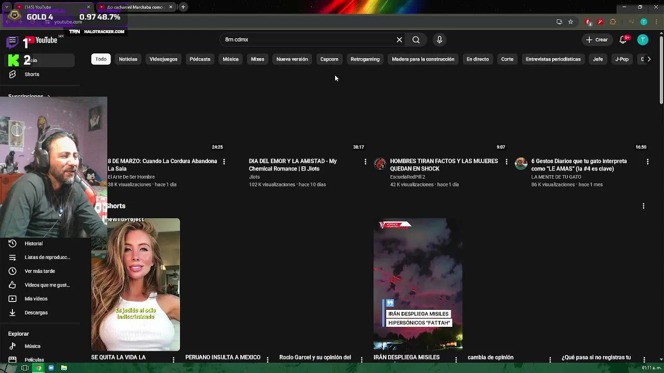The height and width of the screenshot is (373, 664).
Task: Expand the Suscripciones section
Action: (29, 97)
